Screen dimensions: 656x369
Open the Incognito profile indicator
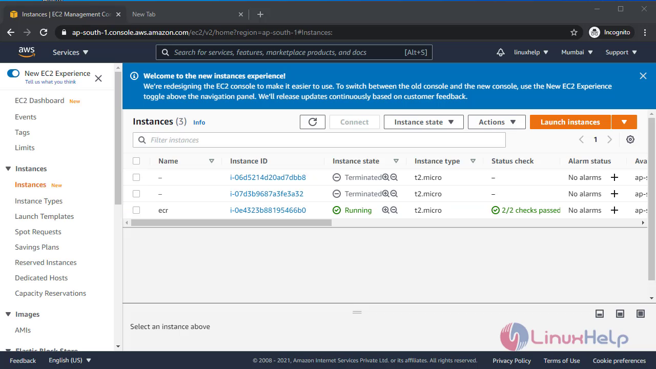[x=609, y=32]
